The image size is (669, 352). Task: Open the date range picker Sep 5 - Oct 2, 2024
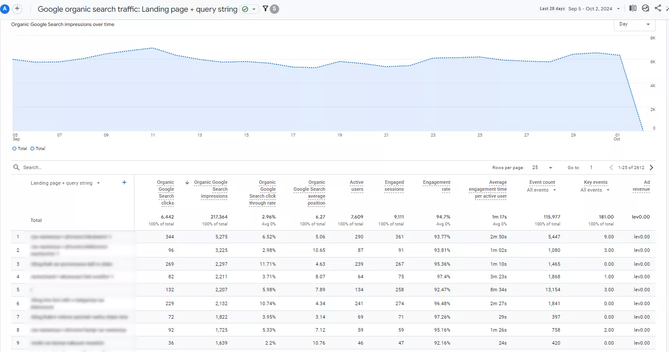coord(594,9)
